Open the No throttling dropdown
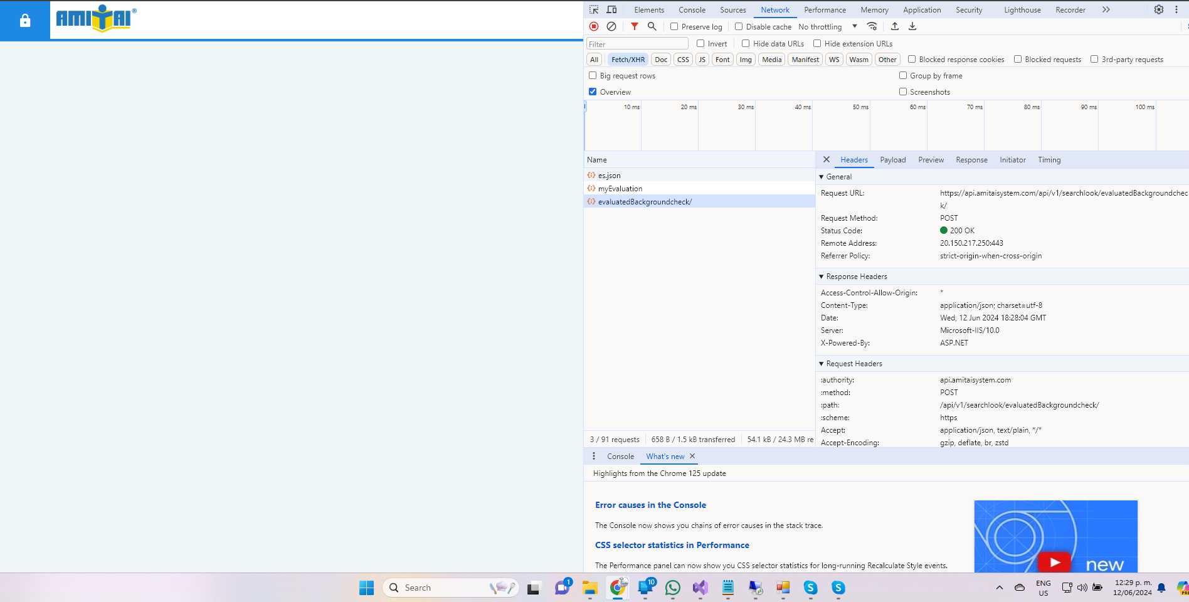Viewport: 1189px width, 602px height. tap(827, 26)
